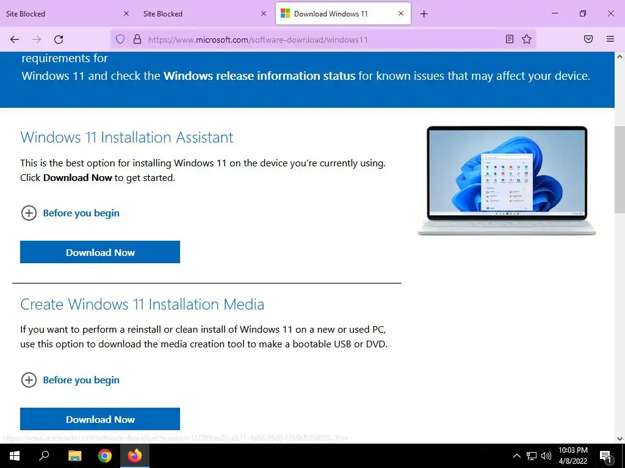The width and height of the screenshot is (625, 468).
Task: Click the forward navigation arrow
Action: [37, 40]
